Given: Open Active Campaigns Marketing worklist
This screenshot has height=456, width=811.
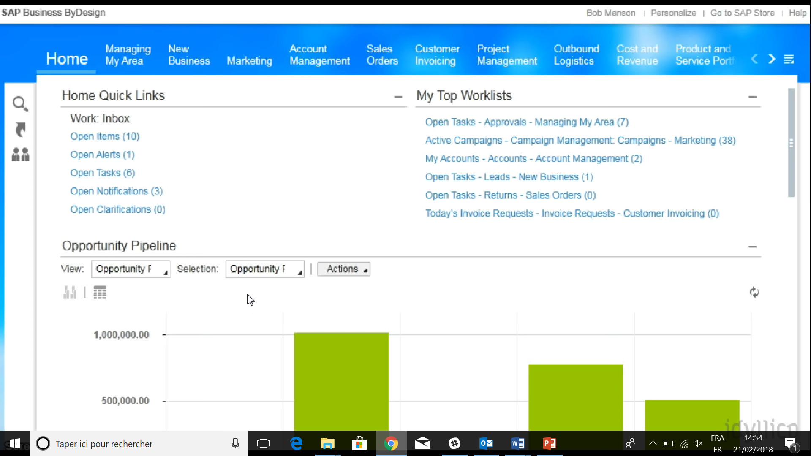Looking at the screenshot, I should [x=580, y=140].
